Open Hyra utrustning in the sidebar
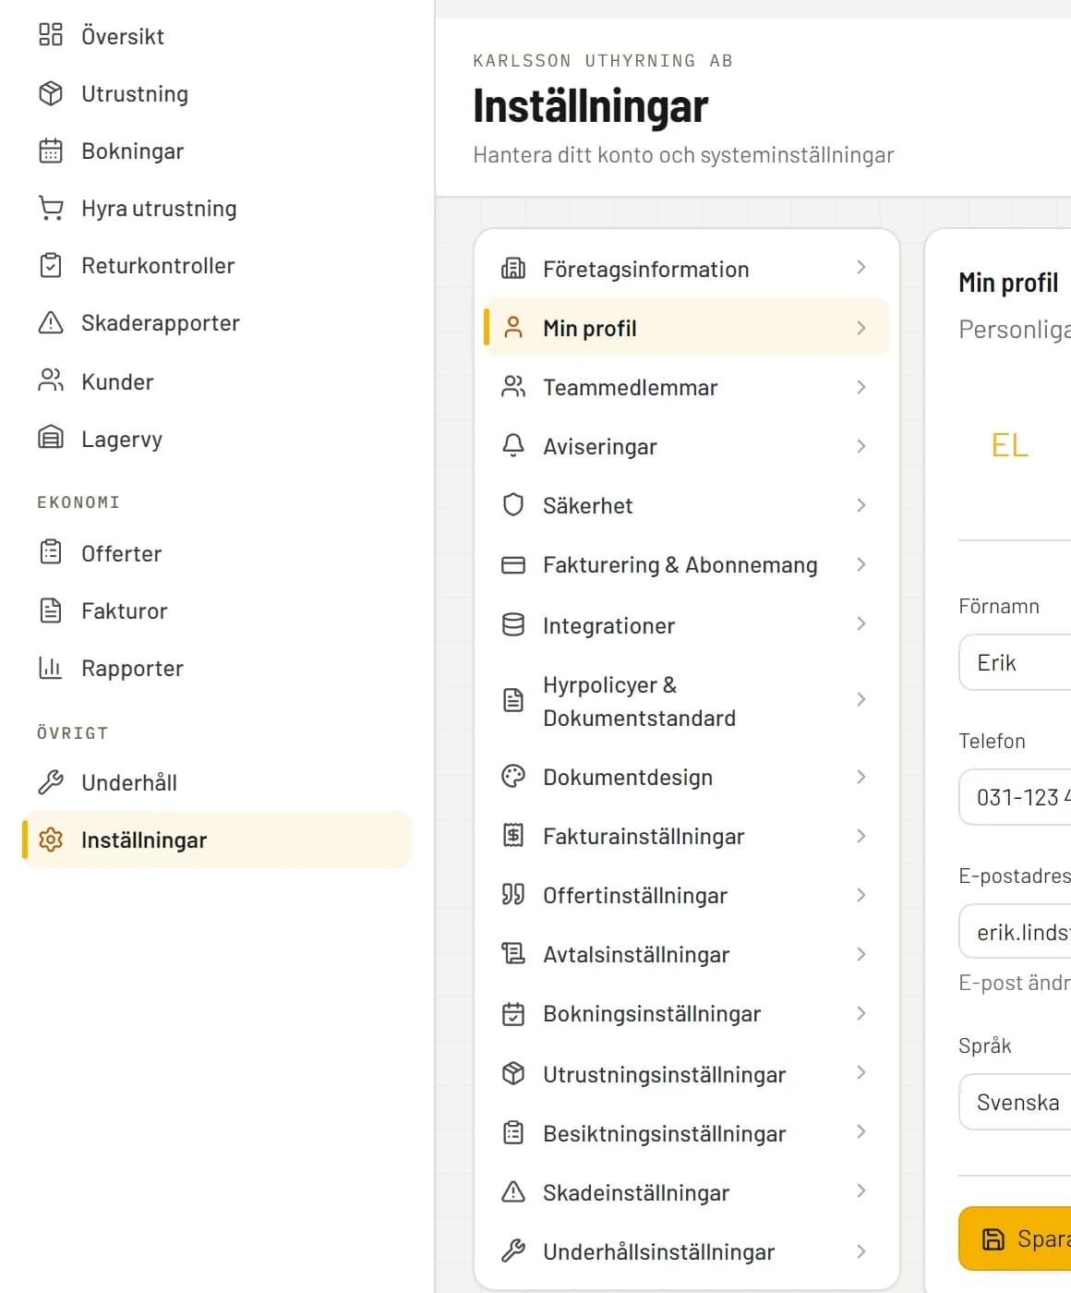Screen dimensions: 1071x1293 217,208
